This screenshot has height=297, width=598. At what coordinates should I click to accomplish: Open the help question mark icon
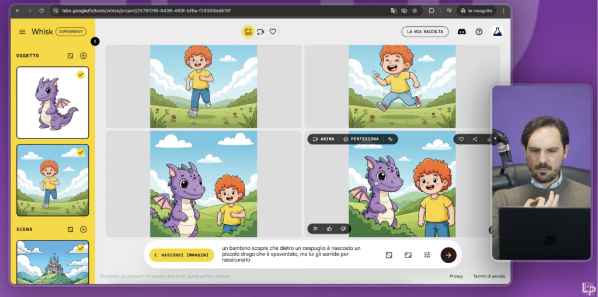(x=479, y=32)
